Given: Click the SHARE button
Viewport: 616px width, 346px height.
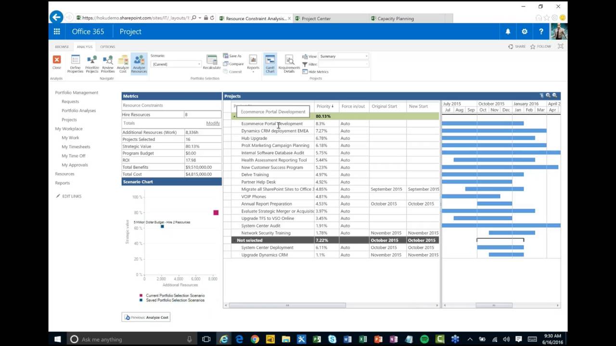Looking at the screenshot, I should (517, 47).
